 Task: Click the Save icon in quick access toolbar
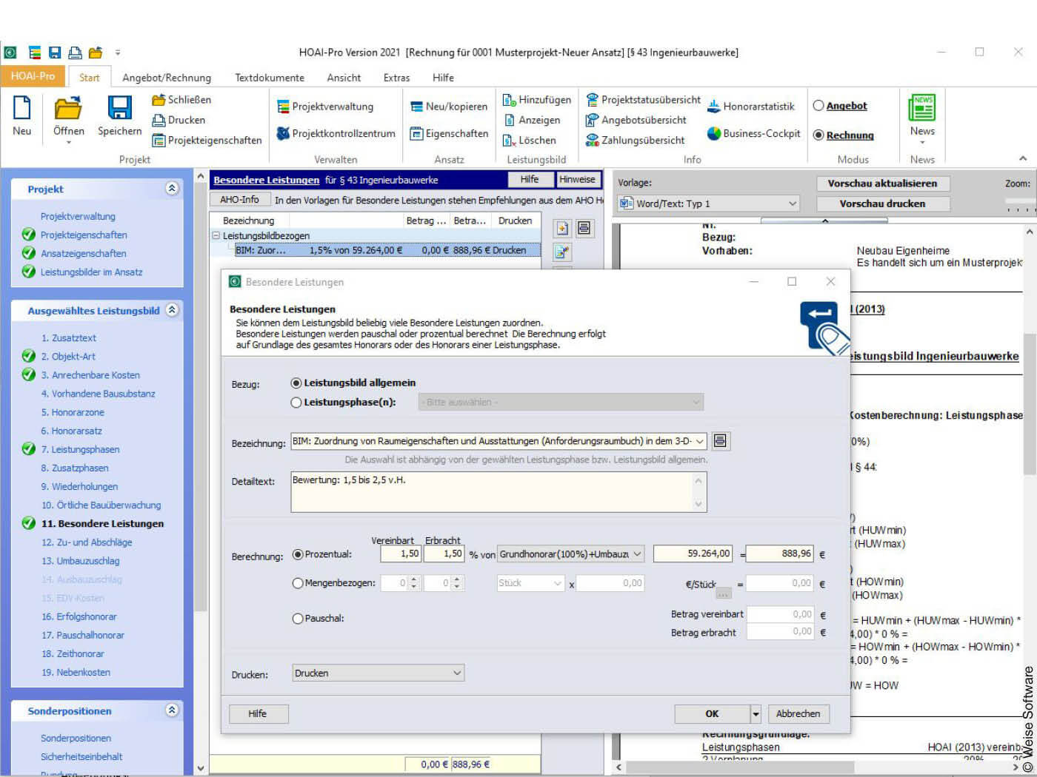click(53, 52)
